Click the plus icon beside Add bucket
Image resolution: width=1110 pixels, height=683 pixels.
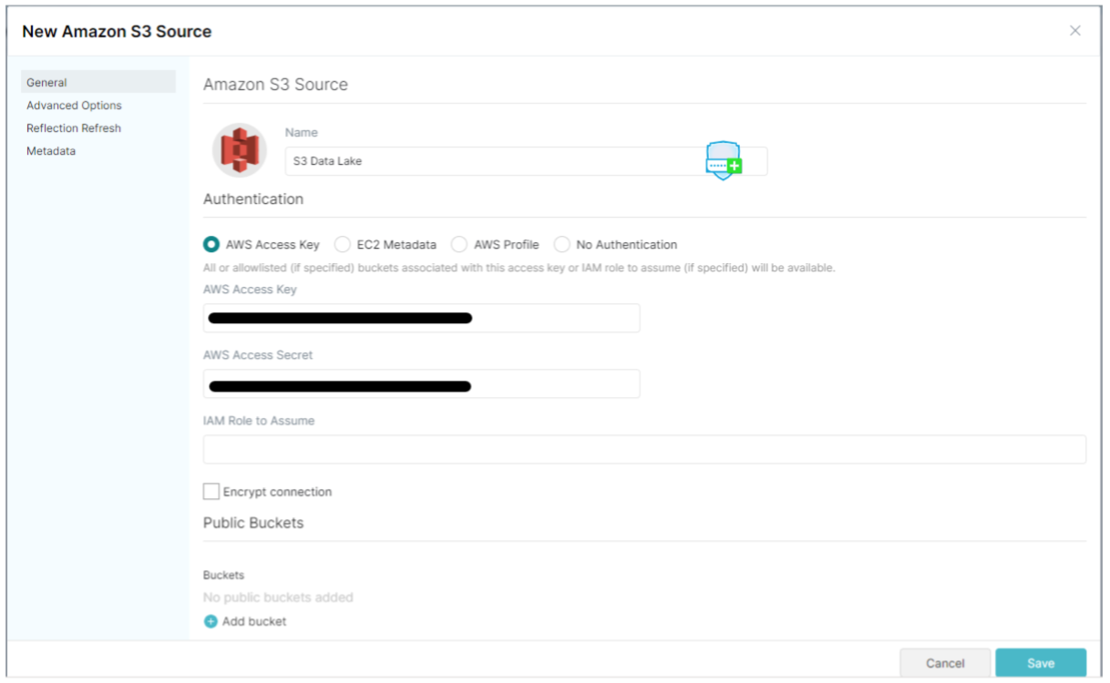211,621
